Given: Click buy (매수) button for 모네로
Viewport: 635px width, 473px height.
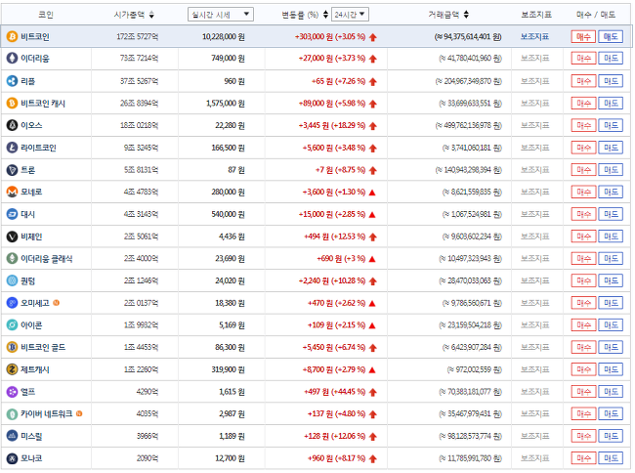Looking at the screenshot, I should click(x=583, y=192).
